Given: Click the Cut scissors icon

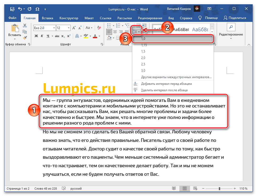Looking at the screenshot, I should [25, 26].
